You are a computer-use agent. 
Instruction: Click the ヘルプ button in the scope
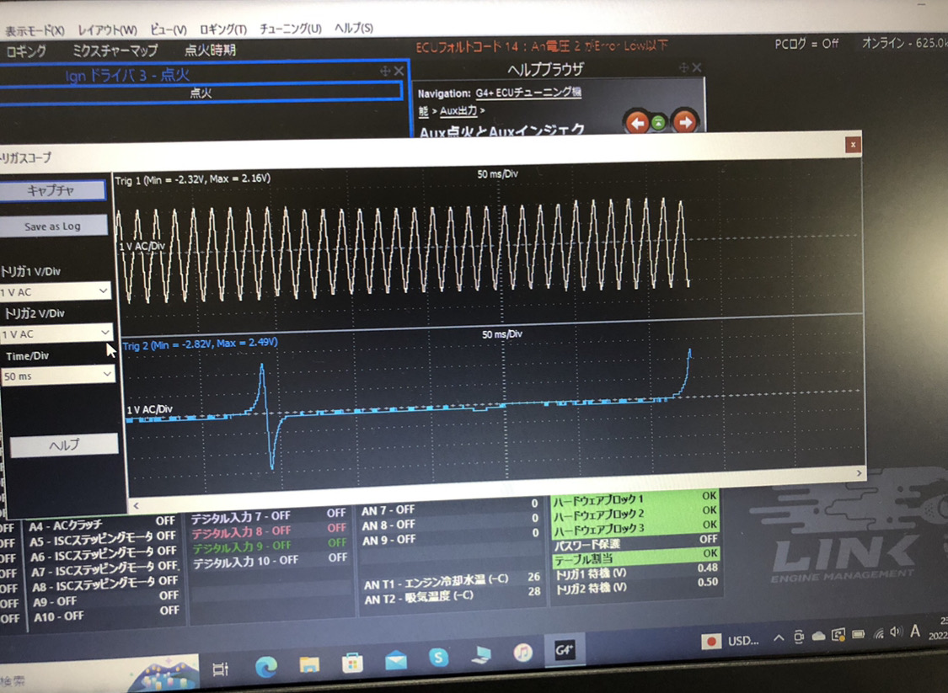tap(64, 445)
